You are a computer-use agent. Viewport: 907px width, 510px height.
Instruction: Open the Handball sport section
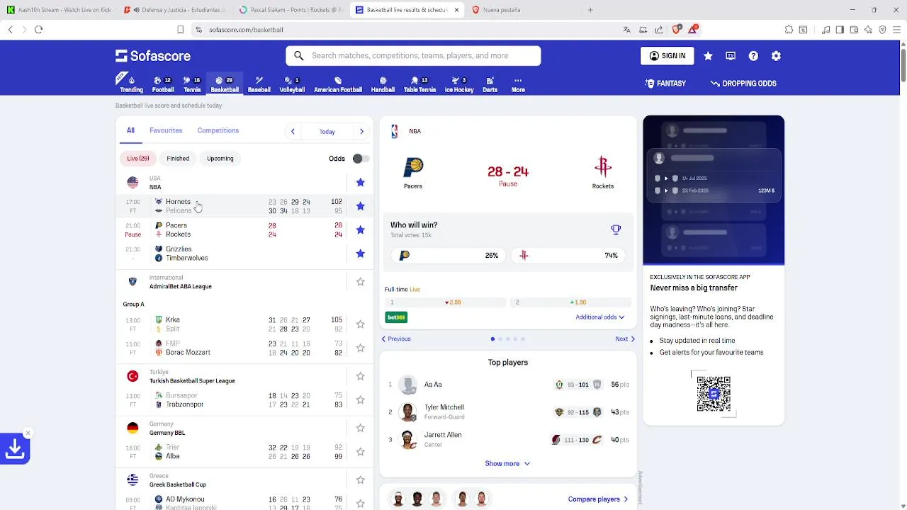click(383, 84)
